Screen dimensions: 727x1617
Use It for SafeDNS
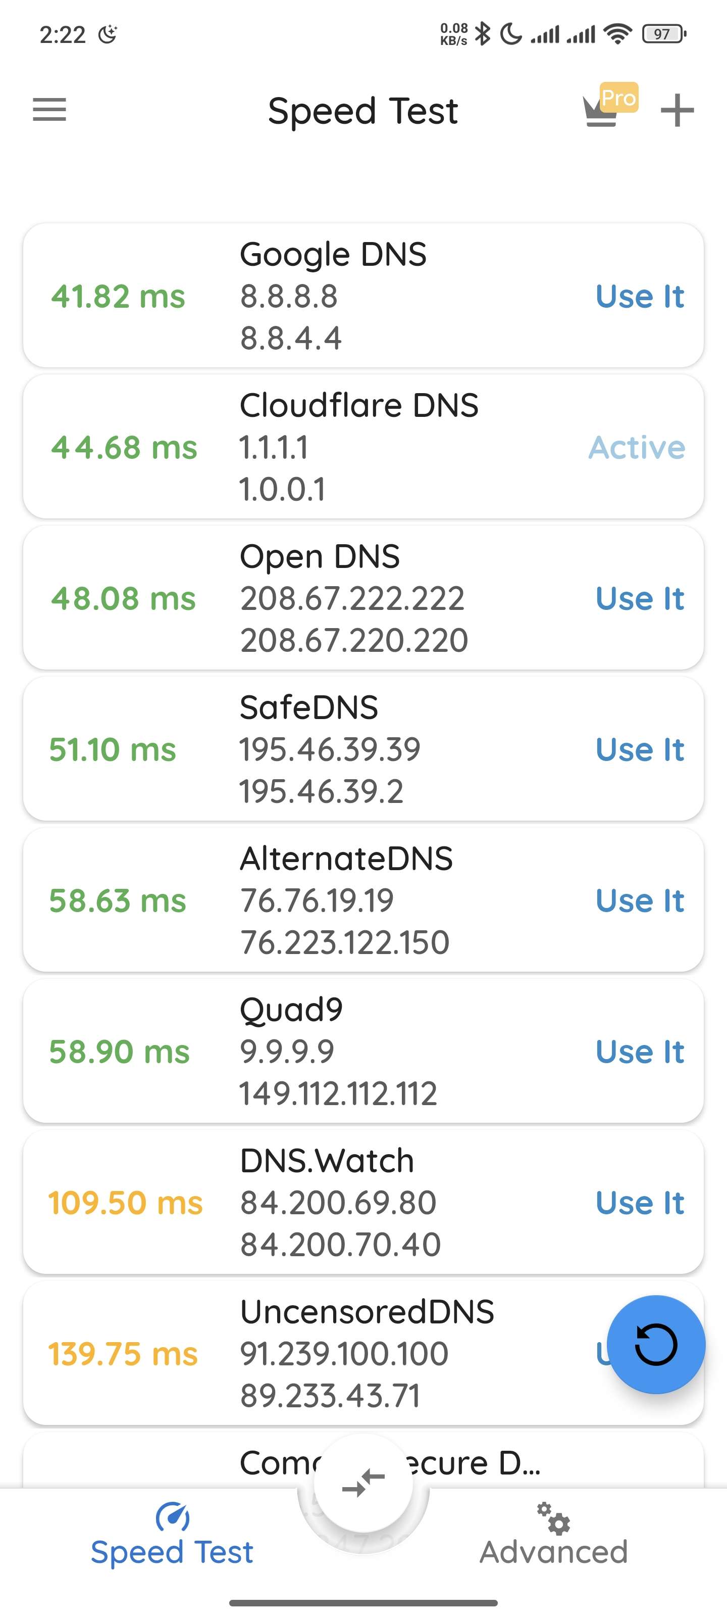click(x=640, y=749)
